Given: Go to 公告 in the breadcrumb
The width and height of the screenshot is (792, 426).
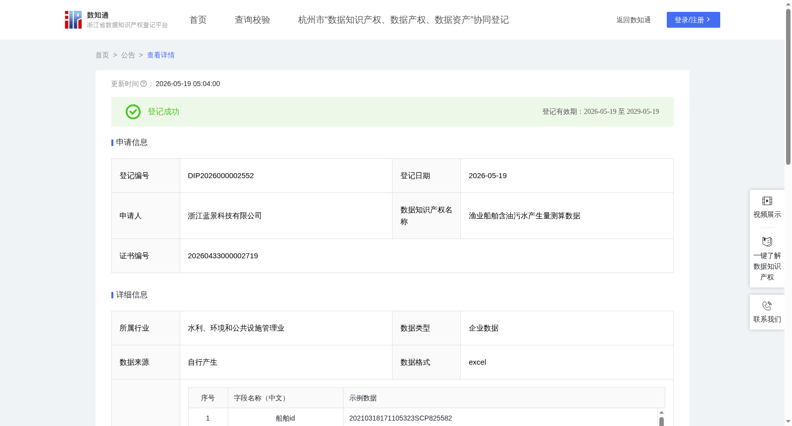Looking at the screenshot, I should coord(128,55).
